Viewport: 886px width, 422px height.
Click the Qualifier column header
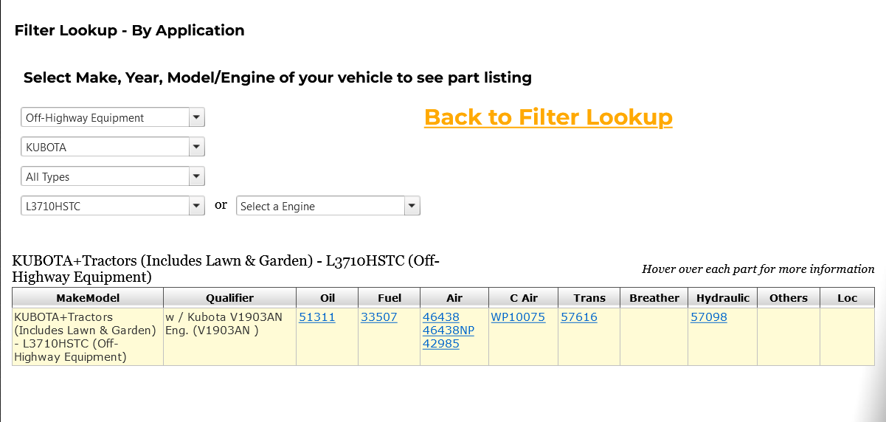[229, 298]
